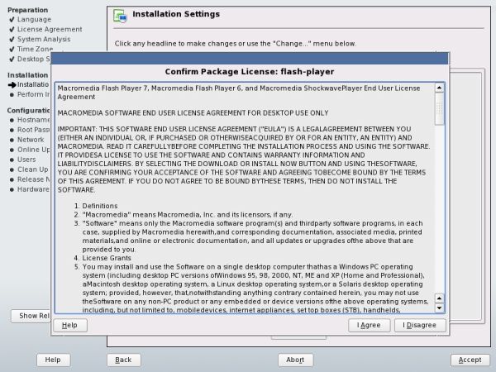Click the System Analysis step checkmark
Image resolution: width=496 pixels, height=372 pixels.
click(12, 39)
